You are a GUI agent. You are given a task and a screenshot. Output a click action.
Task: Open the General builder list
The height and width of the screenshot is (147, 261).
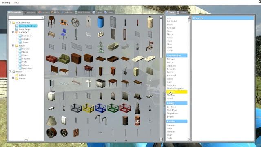(26, 49)
